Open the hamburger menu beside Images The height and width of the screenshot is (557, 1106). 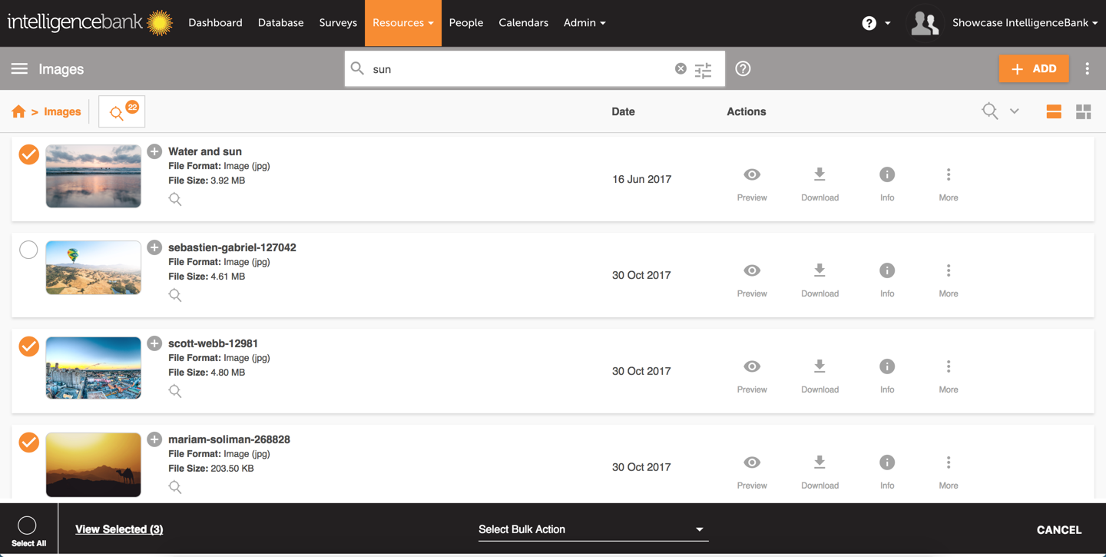tap(19, 69)
